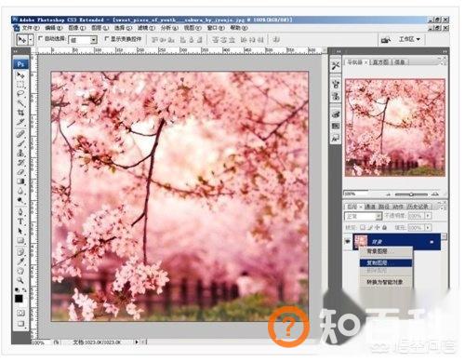This screenshot has width=465, height=362.
Task: Select the History Brush tool
Action: [x=20, y=162]
